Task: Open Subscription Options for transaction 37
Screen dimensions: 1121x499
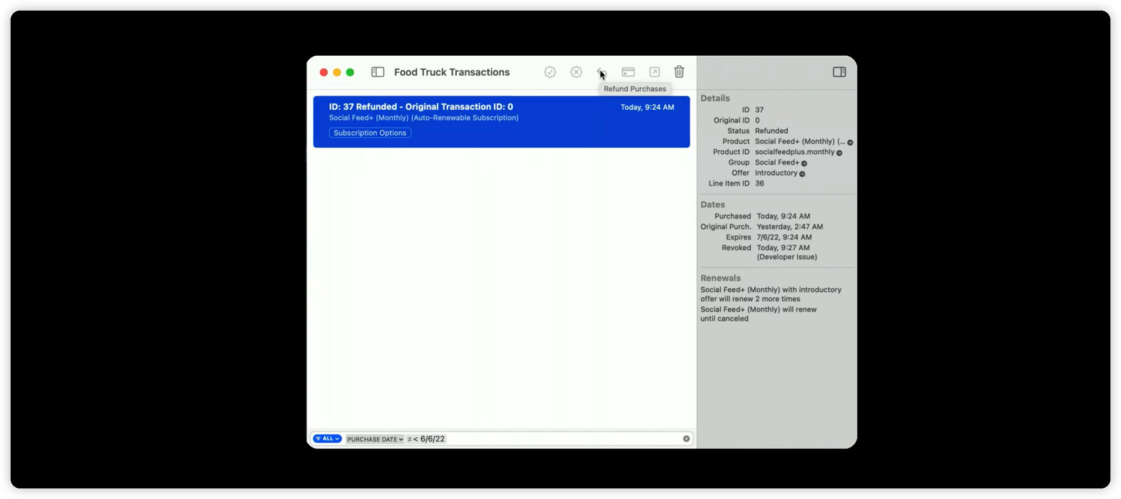Action: [370, 133]
